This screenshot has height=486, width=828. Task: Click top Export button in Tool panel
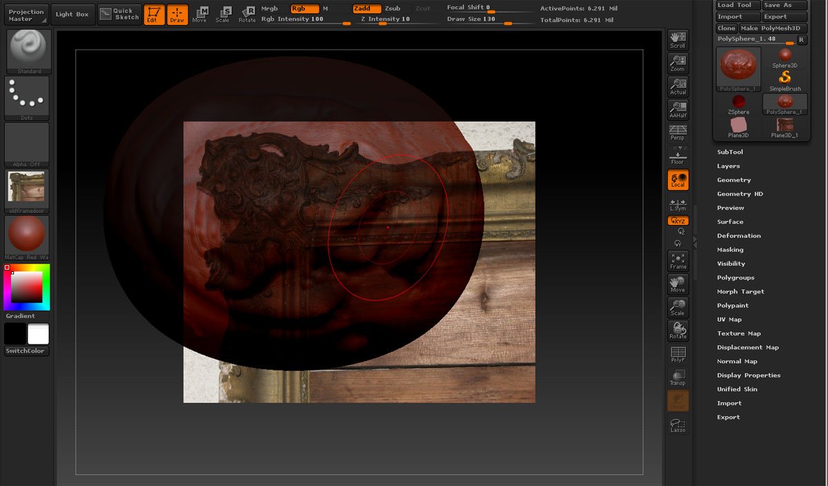coord(785,17)
